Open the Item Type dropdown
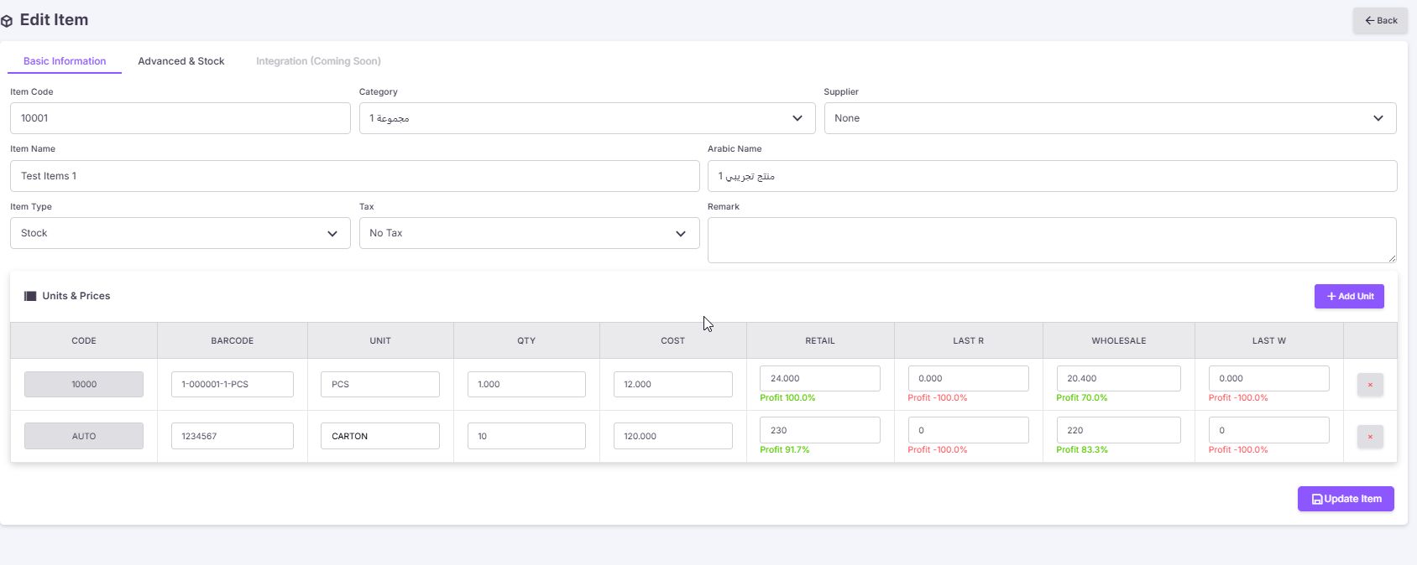The height and width of the screenshot is (565, 1417). (x=180, y=233)
